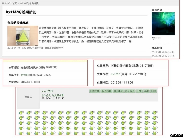The width and height of the screenshot is (184, 138).
Task: Click the 會員名稱 heading
Action: (157, 10)
